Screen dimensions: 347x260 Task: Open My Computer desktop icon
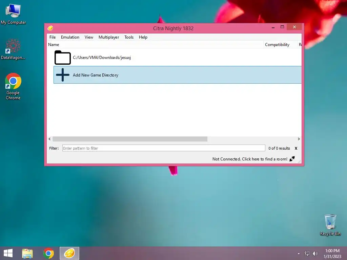click(x=13, y=14)
